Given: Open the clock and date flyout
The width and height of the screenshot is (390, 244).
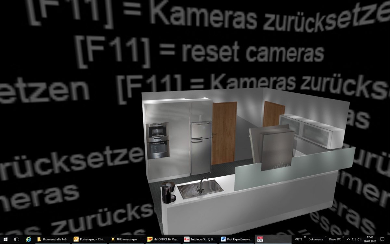Looking at the screenshot, I should coord(370,239).
